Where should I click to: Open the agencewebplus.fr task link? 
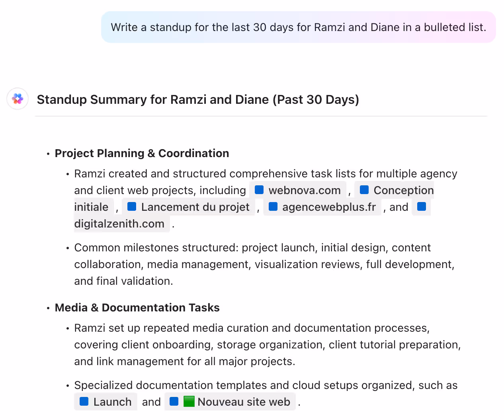329,207
